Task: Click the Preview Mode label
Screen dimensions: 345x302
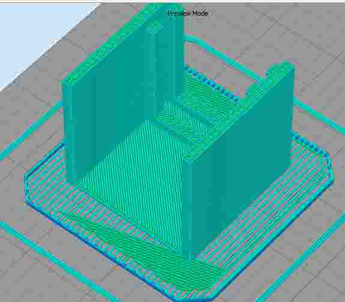Action: (188, 13)
